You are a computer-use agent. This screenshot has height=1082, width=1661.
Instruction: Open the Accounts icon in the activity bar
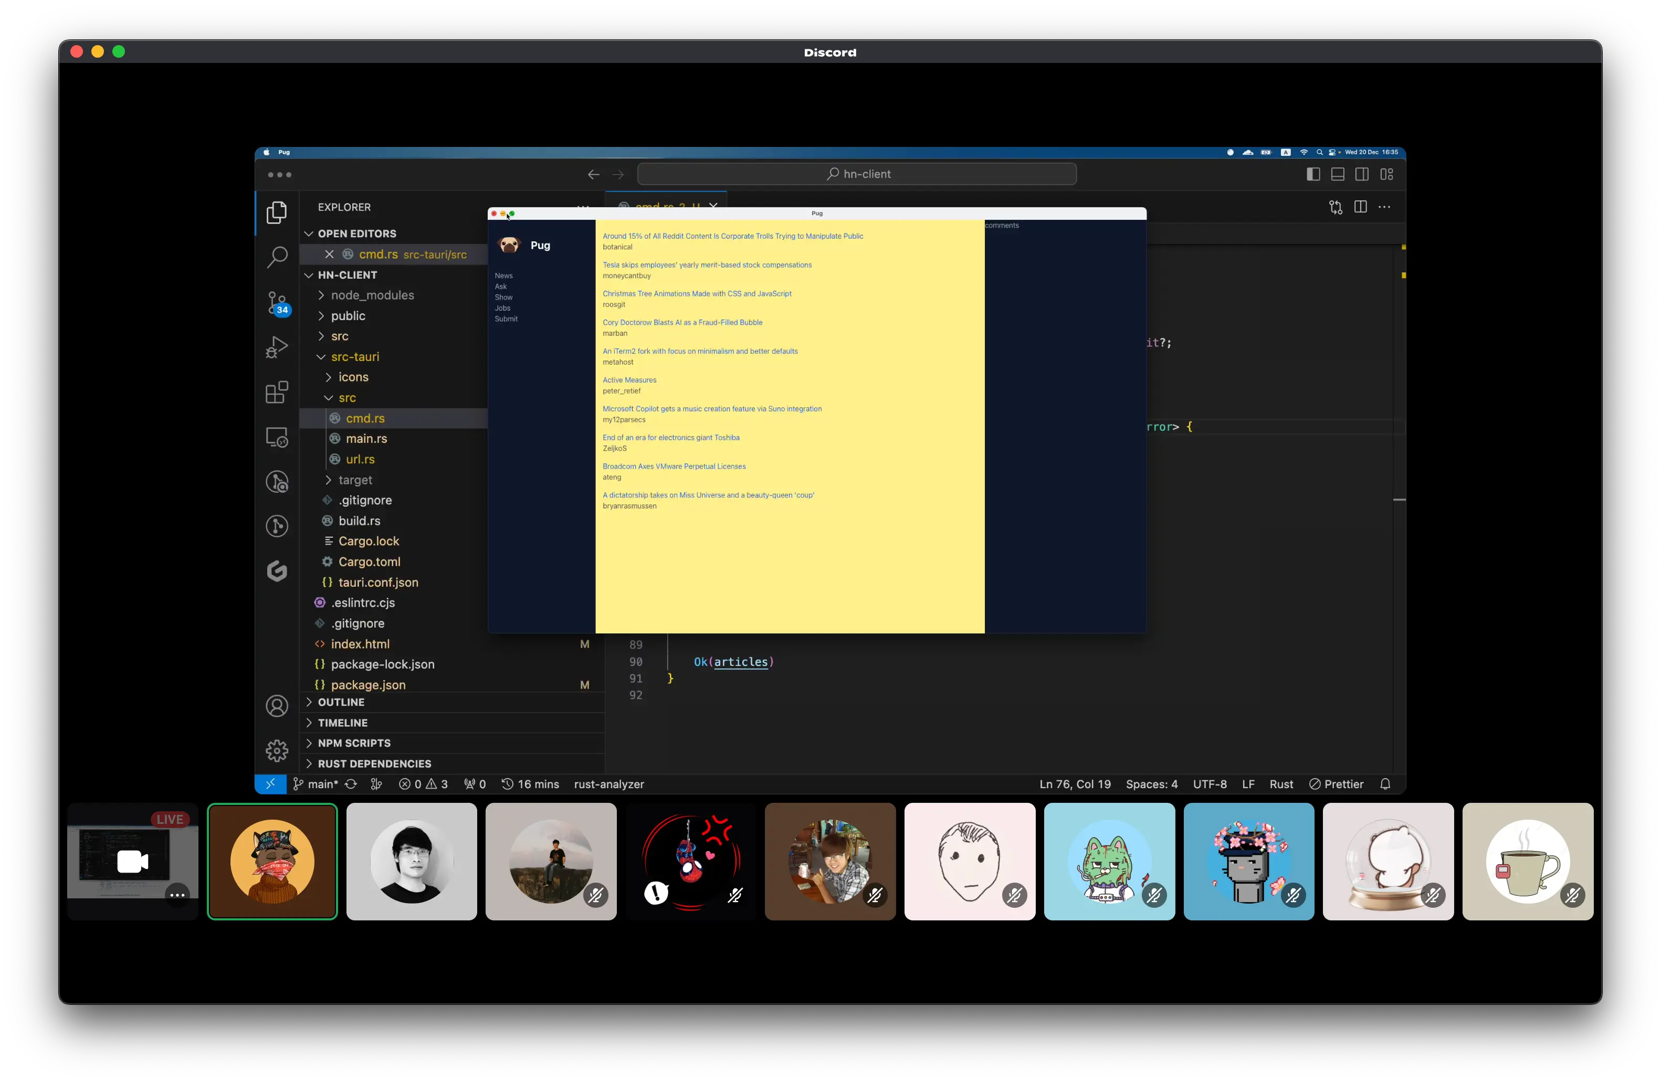coord(277,706)
